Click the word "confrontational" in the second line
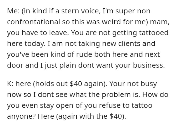The height and width of the screenshot is (124, 177). pos(34,22)
